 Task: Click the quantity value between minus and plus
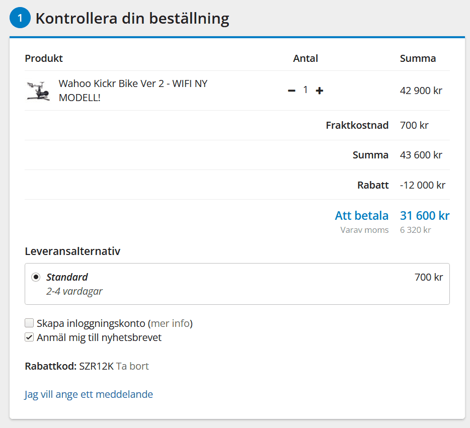[305, 90]
